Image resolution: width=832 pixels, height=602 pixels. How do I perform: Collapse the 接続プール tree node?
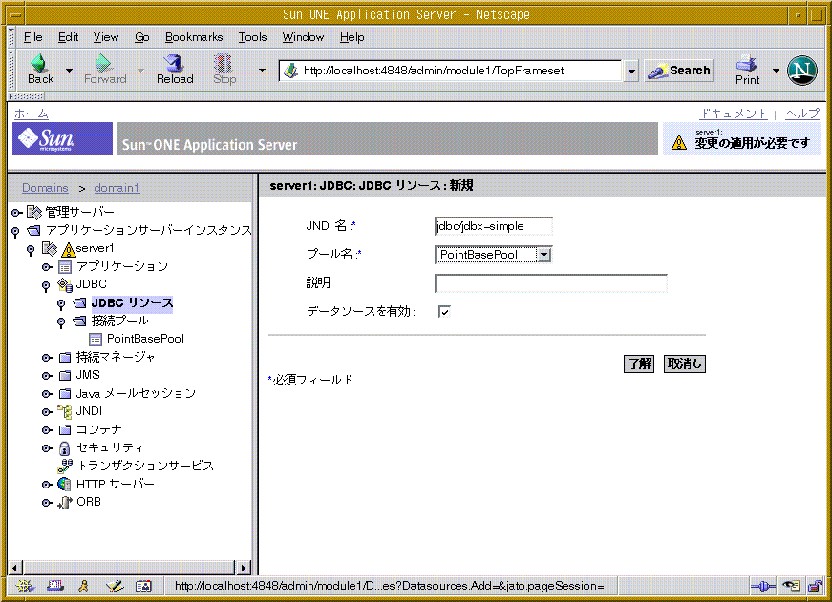click(x=61, y=322)
